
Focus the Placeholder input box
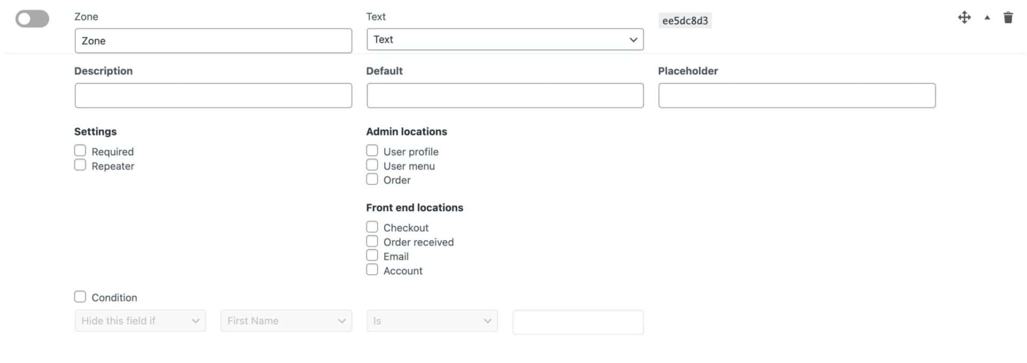point(796,95)
